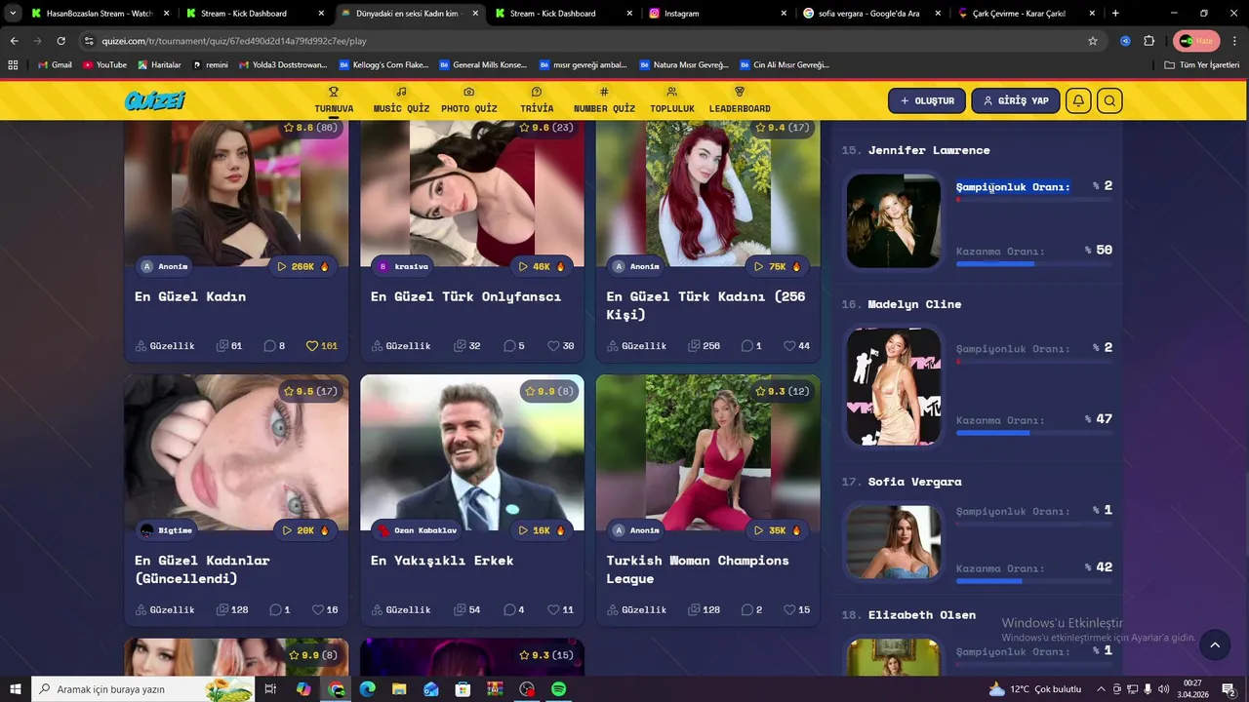Image resolution: width=1249 pixels, height=702 pixels.
Task: Click the Giriş Yap button
Action: [x=1016, y=100]
